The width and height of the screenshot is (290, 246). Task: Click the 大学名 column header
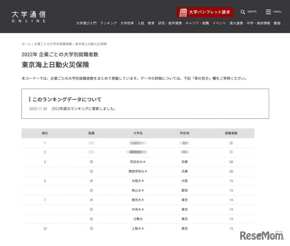[x=138, y=133]
